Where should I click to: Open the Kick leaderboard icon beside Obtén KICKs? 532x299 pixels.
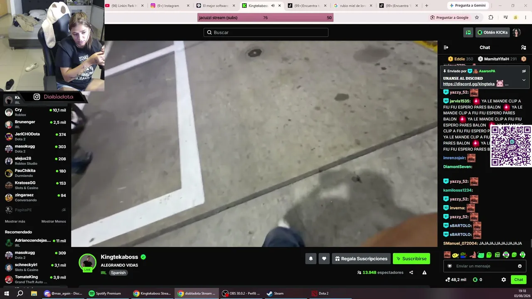pyautogui.click(x=468, y=32)
